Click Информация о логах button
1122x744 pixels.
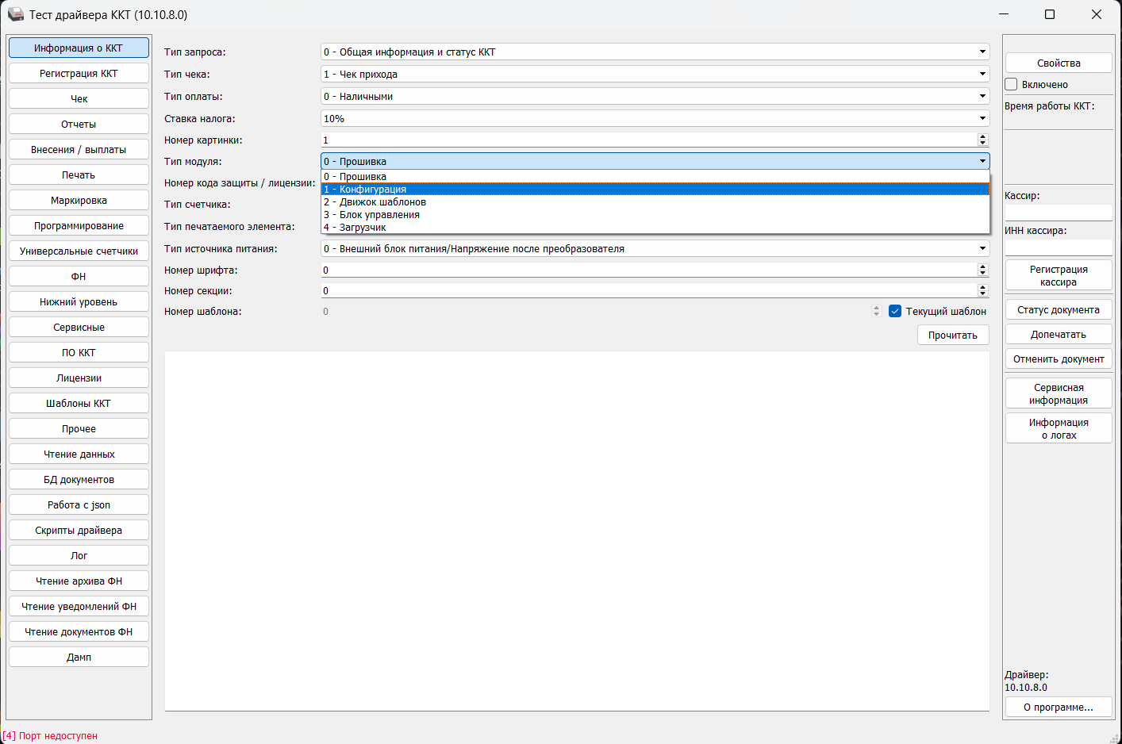click(x=1059, y=428)
